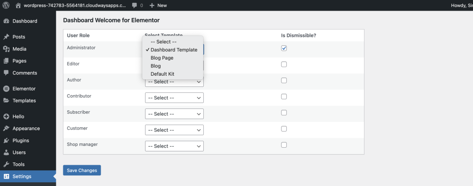
Task: Pick the Dashboard Template option
Action: pyautogui.click(x=174, y=50)
